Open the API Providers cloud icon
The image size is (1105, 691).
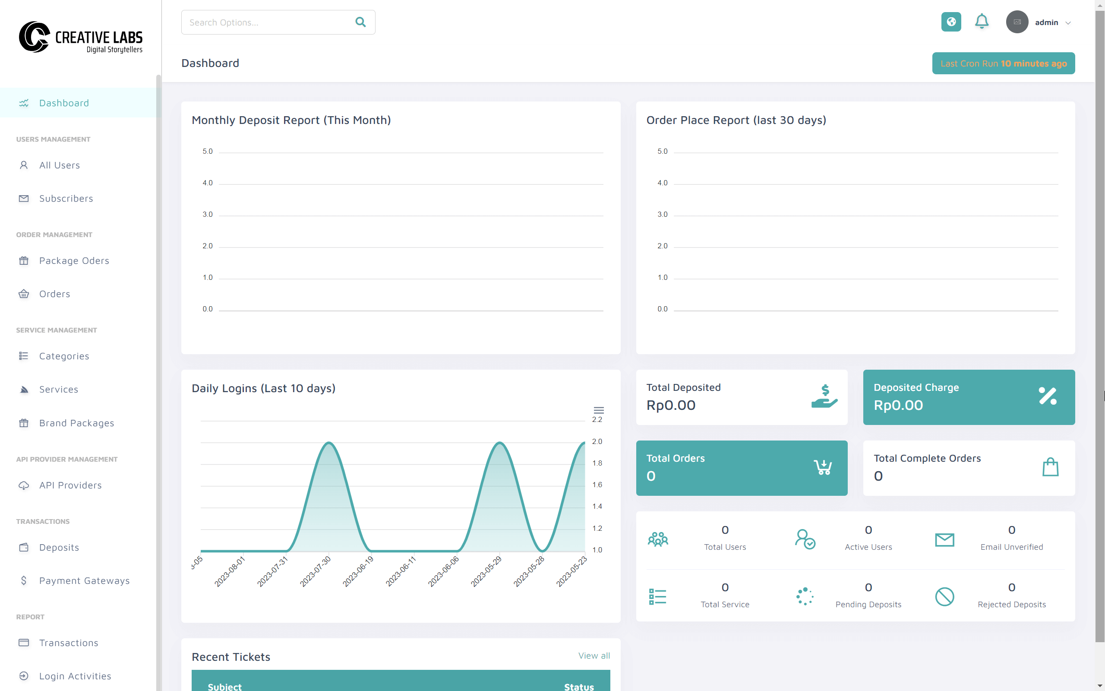click(x=23, y=485)
